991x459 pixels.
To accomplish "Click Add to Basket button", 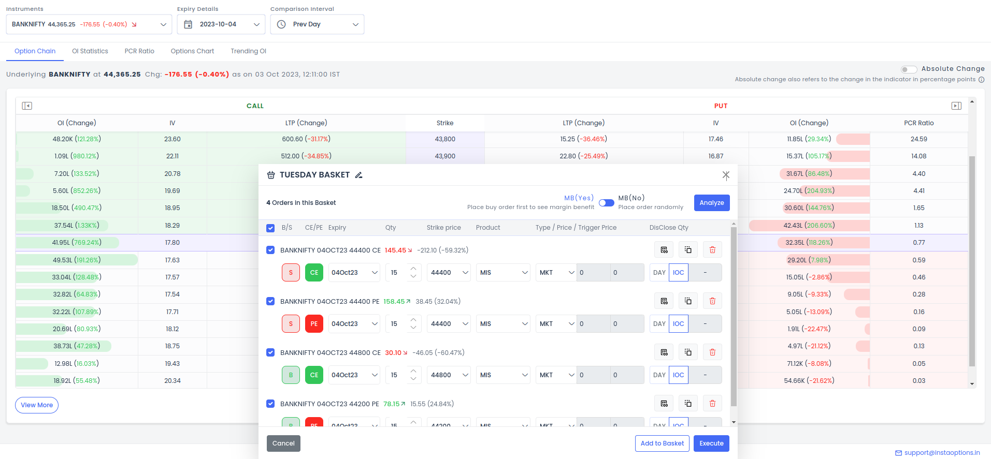I will coord(662,443).
